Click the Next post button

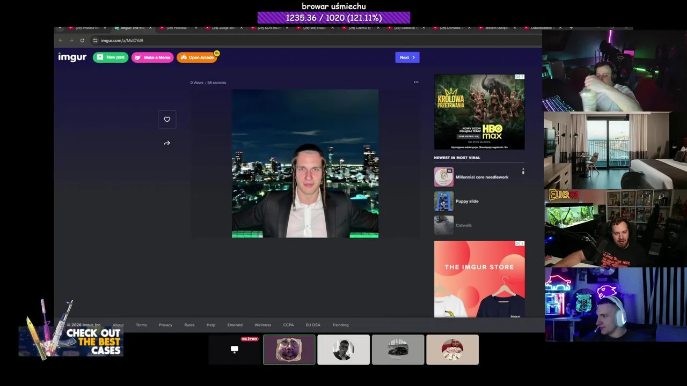coord(407,57)
